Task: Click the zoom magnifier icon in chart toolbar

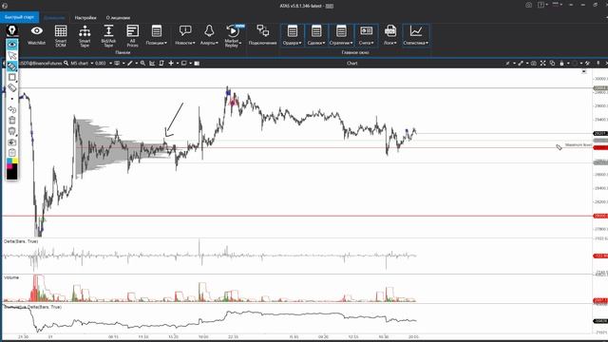Action: (x=142, y=64)
